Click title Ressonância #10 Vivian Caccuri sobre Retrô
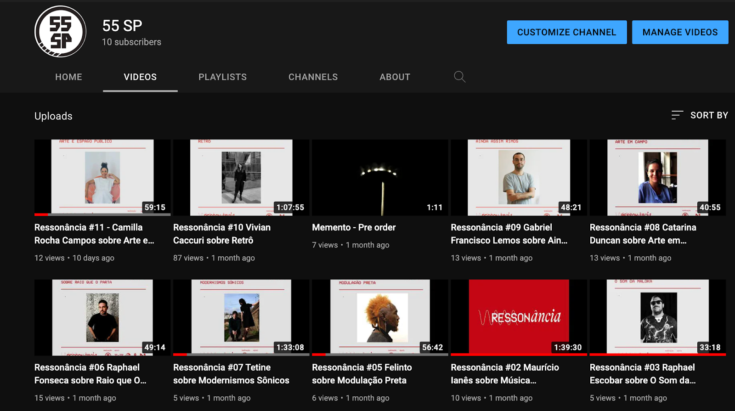This screenshot has width=735, height=411. 222,234
